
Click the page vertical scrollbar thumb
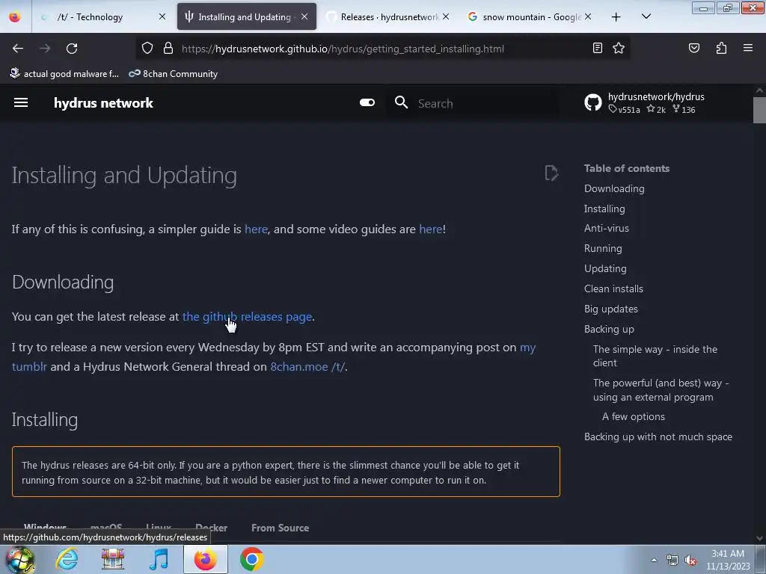[x=759, y=110]
